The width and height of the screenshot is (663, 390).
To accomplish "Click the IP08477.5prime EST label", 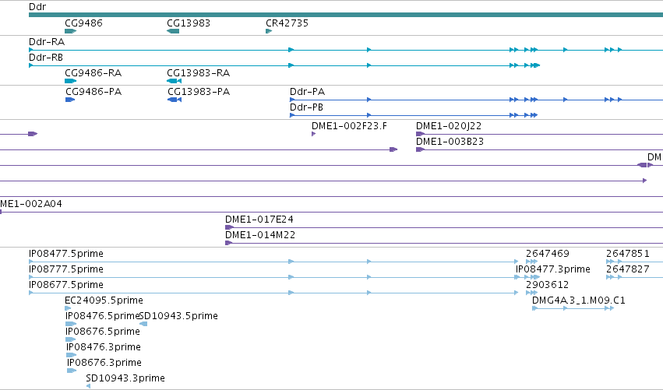I will pyautogui.click(x=66, y=254).
